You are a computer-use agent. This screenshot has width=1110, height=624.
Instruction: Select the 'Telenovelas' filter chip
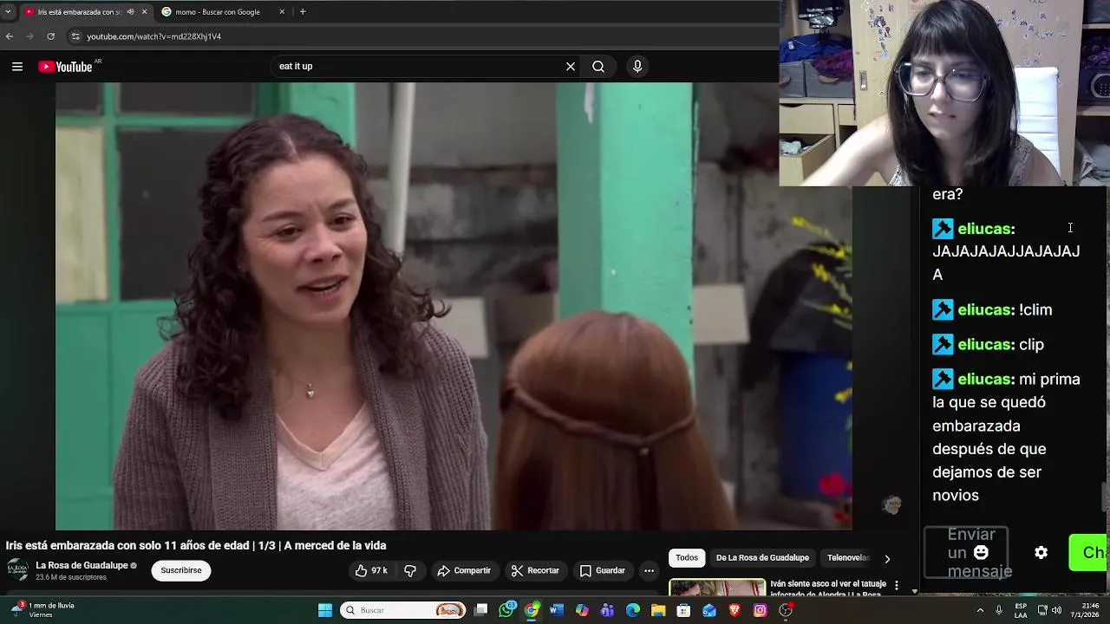(847, 558)
